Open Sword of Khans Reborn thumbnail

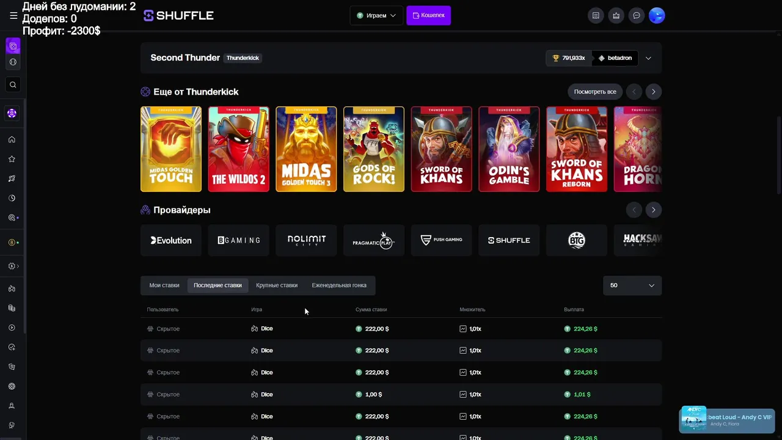(577, 149)
